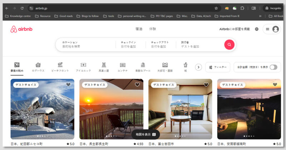Open the Good reads bookmark folder
The height and width of the screenshot is (150, 286).
click(x=64, y=16)
